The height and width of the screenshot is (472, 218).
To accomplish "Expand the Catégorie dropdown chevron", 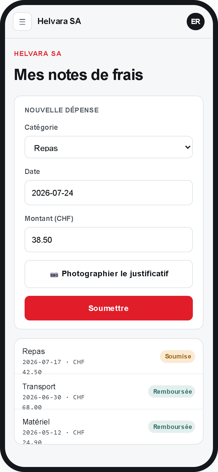I will 188,147.
